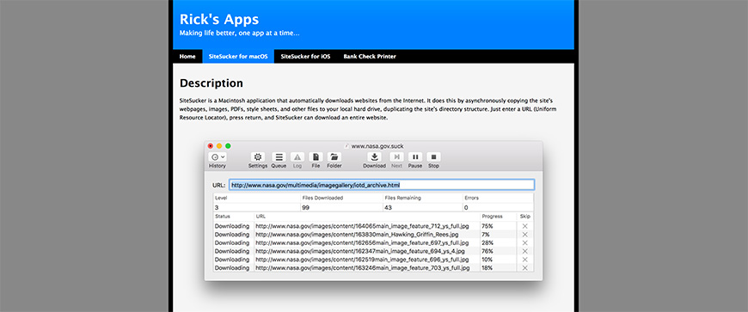The height and width of the screenshot is (312, 748).
Task: Open the Bank Check Printer tab
Action: pos(370,56)
